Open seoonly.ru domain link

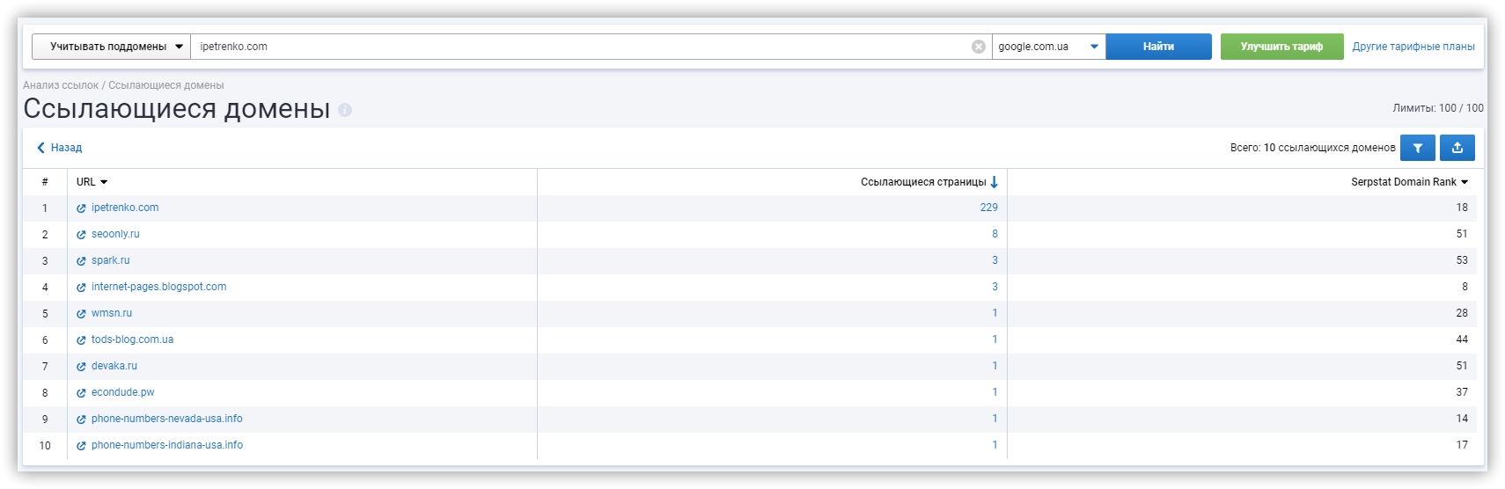[115, 234]
